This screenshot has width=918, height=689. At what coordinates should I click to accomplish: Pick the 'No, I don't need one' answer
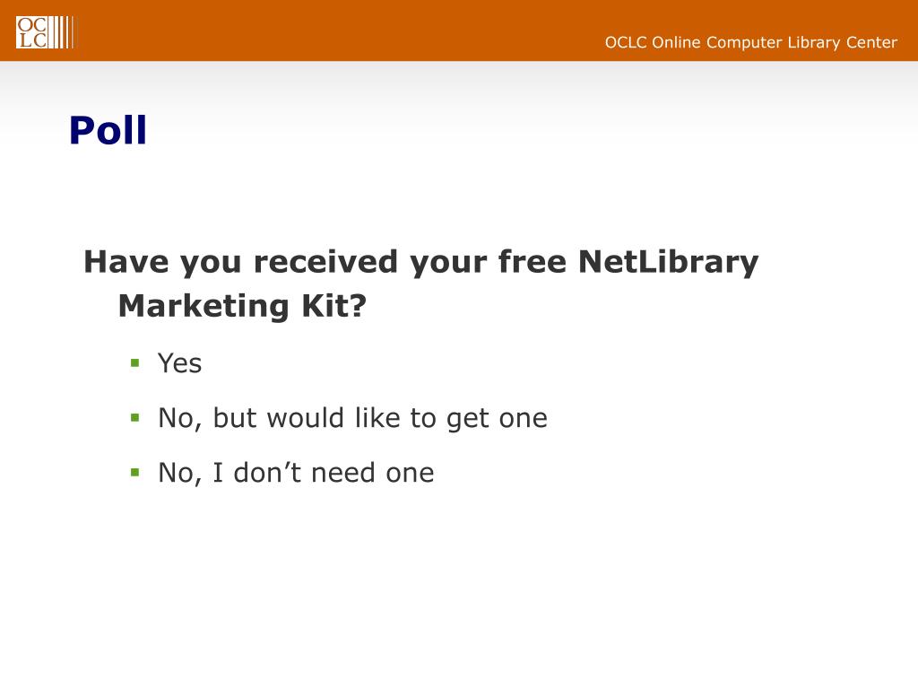[296, 473]
